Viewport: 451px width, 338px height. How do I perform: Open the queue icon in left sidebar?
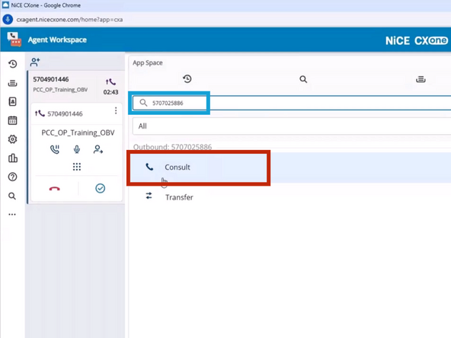[12, 83]
